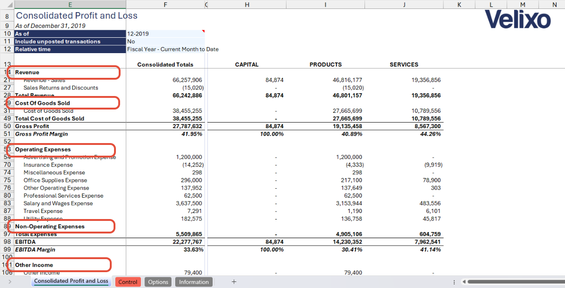Switch to the Control sheet tab
This screenshot has width=565, height=288.
tap(128, 282)
